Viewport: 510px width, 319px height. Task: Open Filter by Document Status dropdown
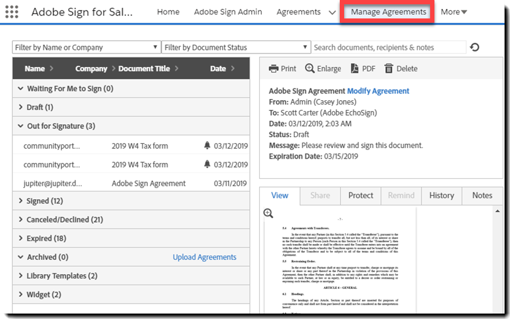[236, 47]
